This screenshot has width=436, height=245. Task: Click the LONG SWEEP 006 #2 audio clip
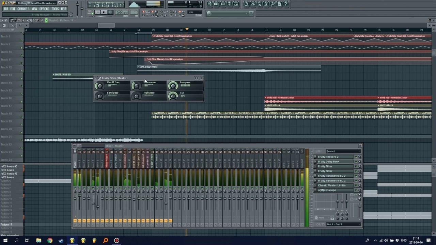pos(229,69)
